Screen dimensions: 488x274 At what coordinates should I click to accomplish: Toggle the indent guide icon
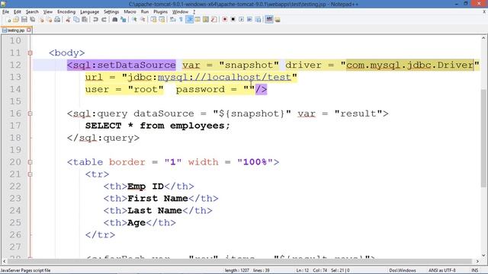pos(189,20)
